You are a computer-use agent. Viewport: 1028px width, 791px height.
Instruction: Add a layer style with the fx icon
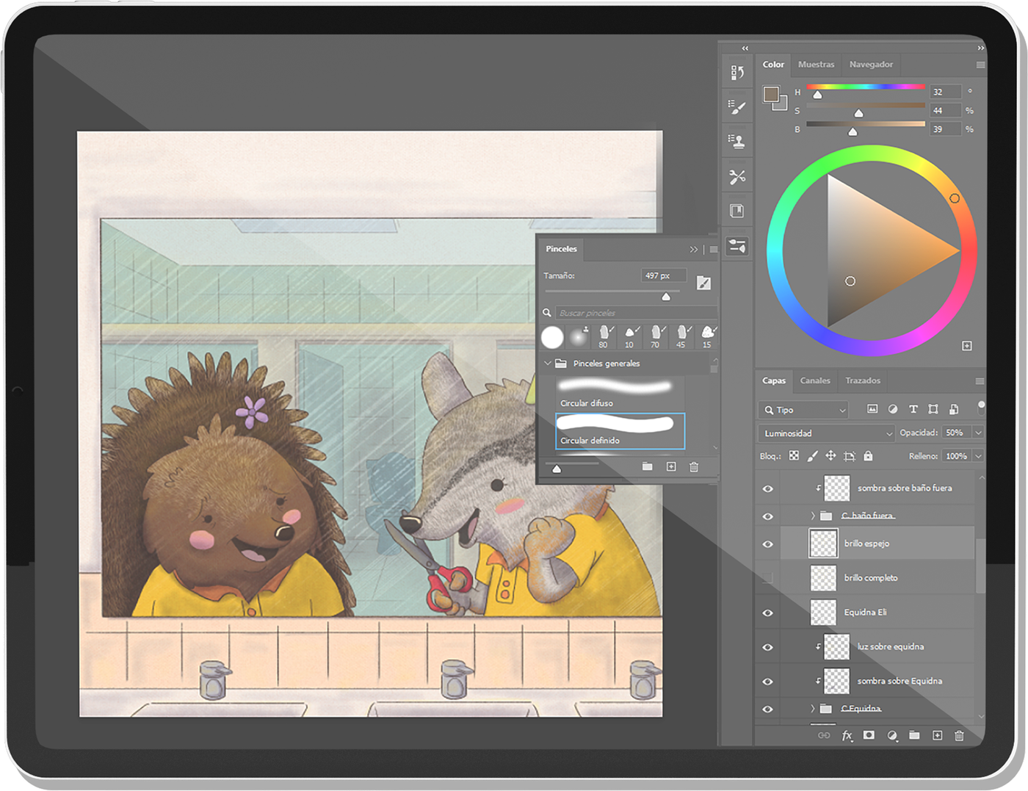(x=847, y=735)
